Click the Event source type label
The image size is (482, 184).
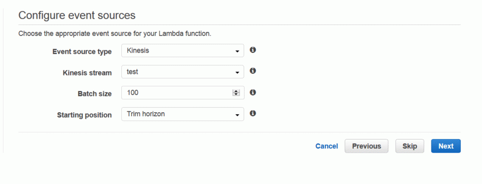coord(82,52)
